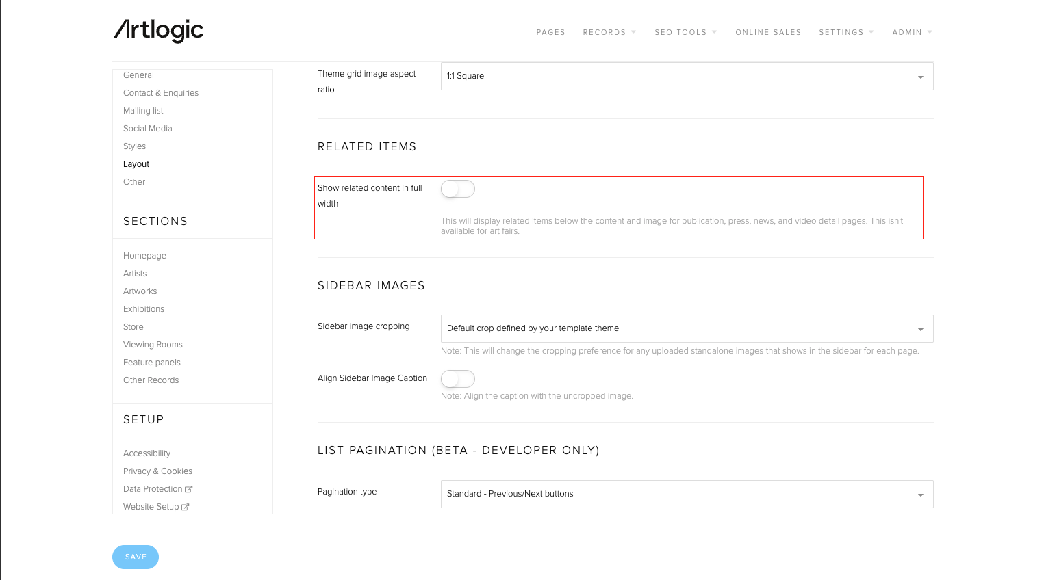Open Viewing Rooms section settings
This screenshot has height=580, width=1044.
tap(153, 345)
